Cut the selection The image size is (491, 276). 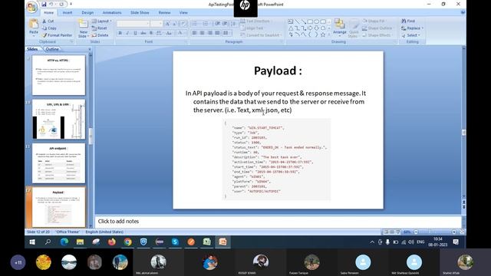pos(48,21)
